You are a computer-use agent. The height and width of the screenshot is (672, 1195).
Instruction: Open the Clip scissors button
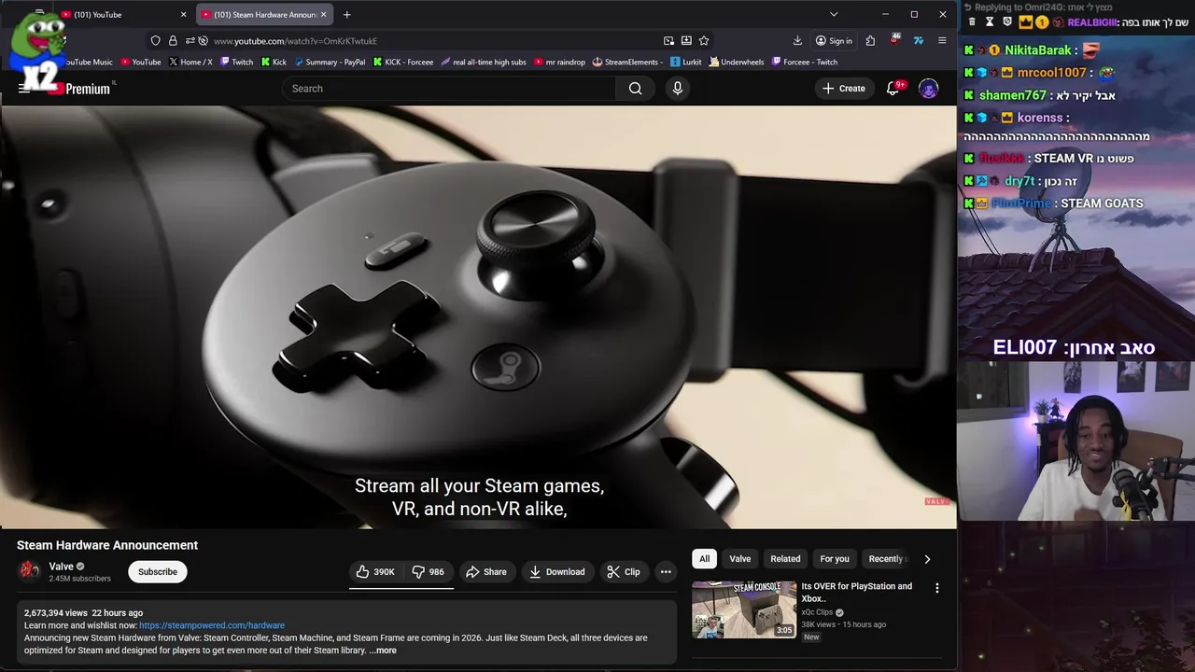[624, 572]
